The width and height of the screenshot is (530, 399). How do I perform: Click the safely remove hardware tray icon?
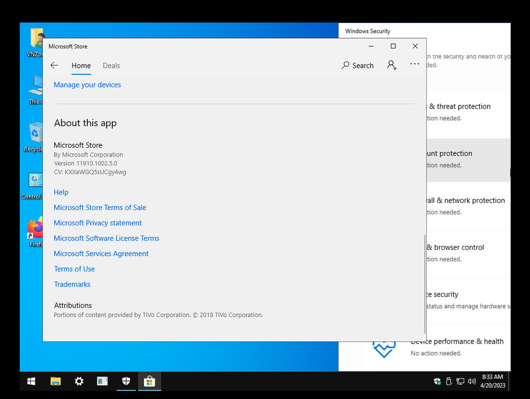(x=449, y=382)
